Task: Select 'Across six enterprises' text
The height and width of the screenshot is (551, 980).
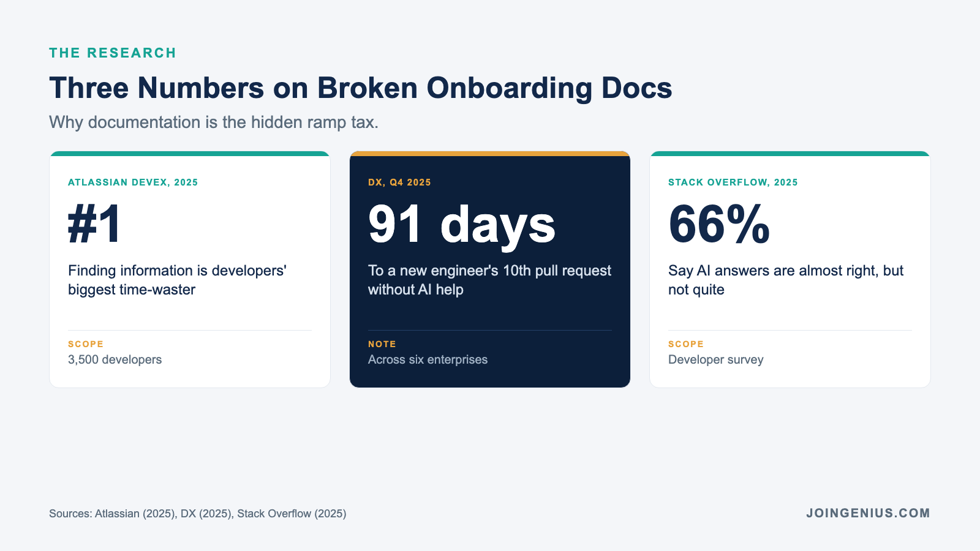Action: (428, 359)
